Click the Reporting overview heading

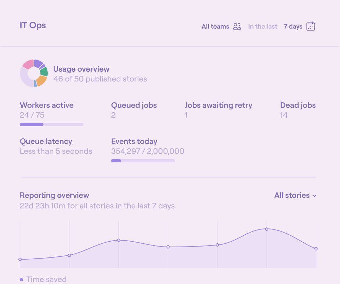(x=54, y=195)
